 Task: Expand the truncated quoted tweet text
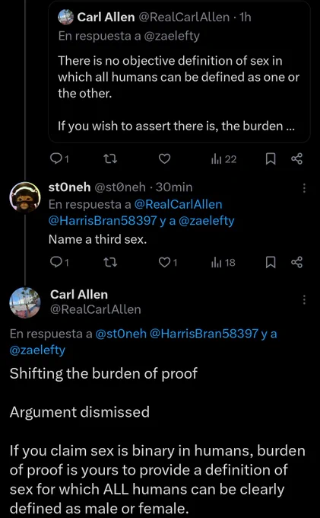click(176, 126)
